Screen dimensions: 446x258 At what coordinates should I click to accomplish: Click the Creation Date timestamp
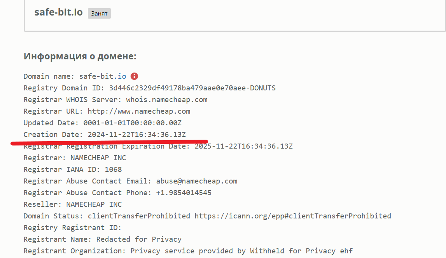136,135
